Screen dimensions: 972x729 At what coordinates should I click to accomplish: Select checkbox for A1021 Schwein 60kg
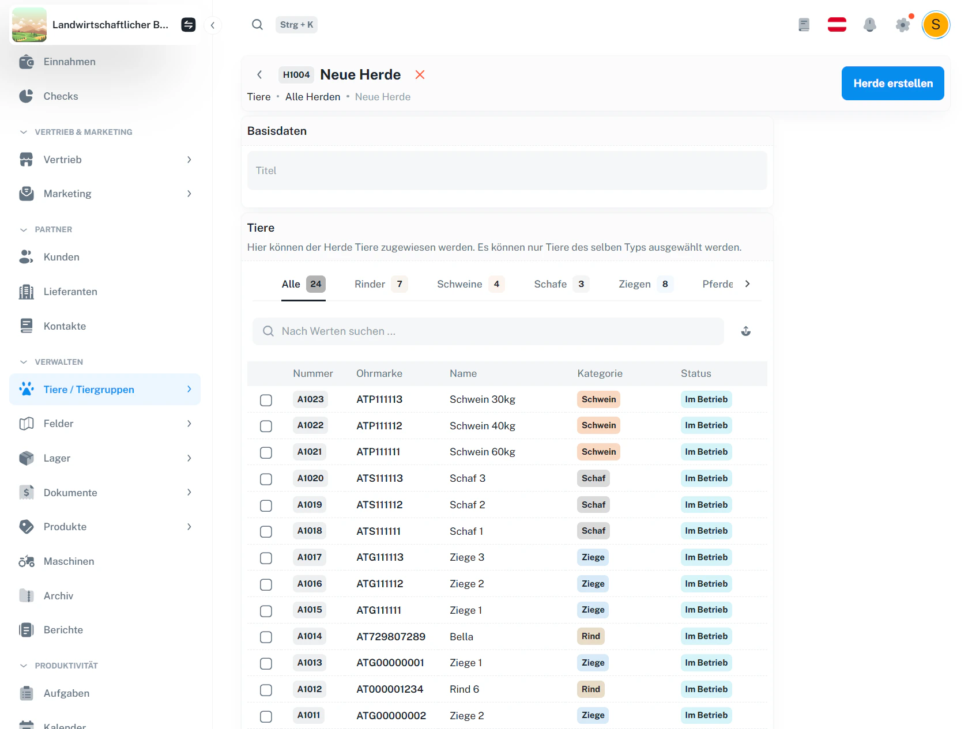tap(266, 453)
